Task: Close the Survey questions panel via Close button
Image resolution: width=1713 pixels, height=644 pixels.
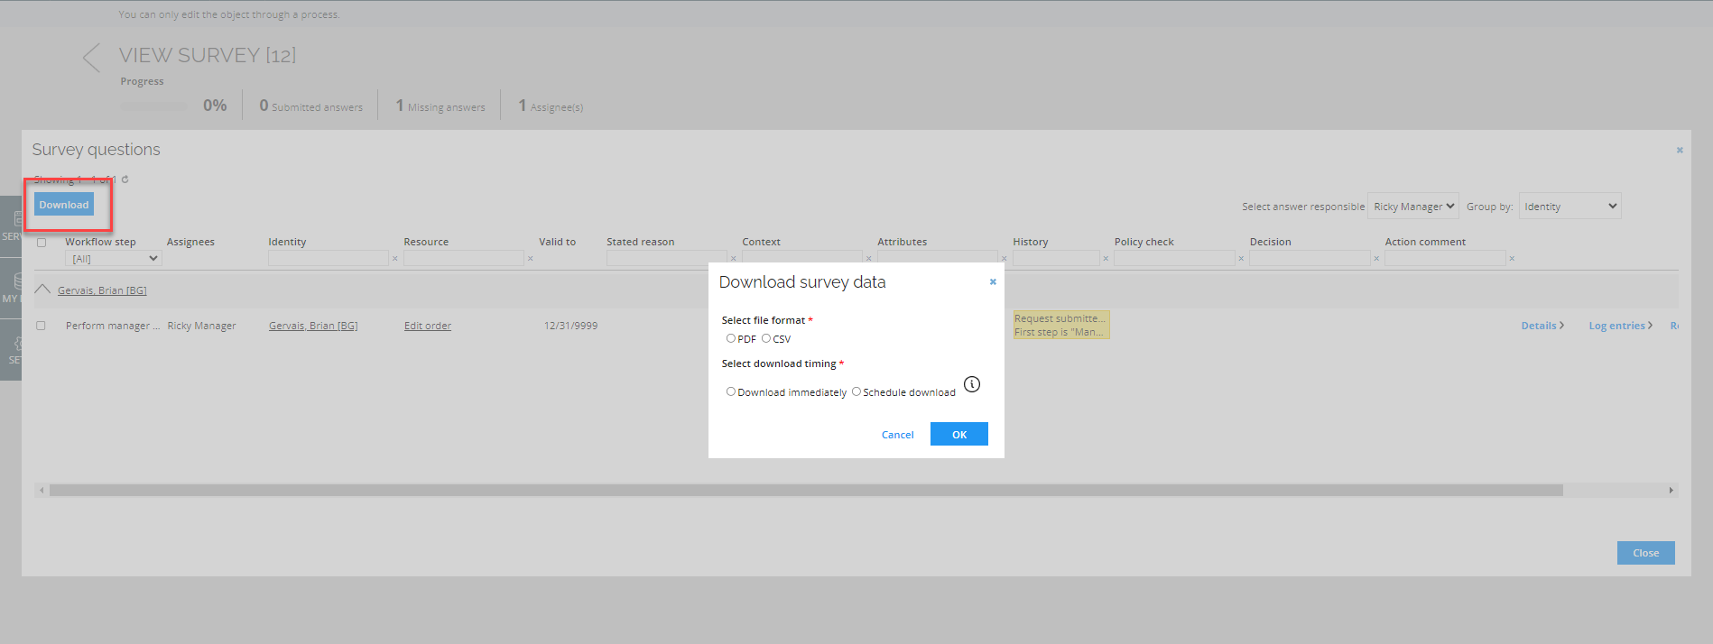Action: tap(1646, 553)
